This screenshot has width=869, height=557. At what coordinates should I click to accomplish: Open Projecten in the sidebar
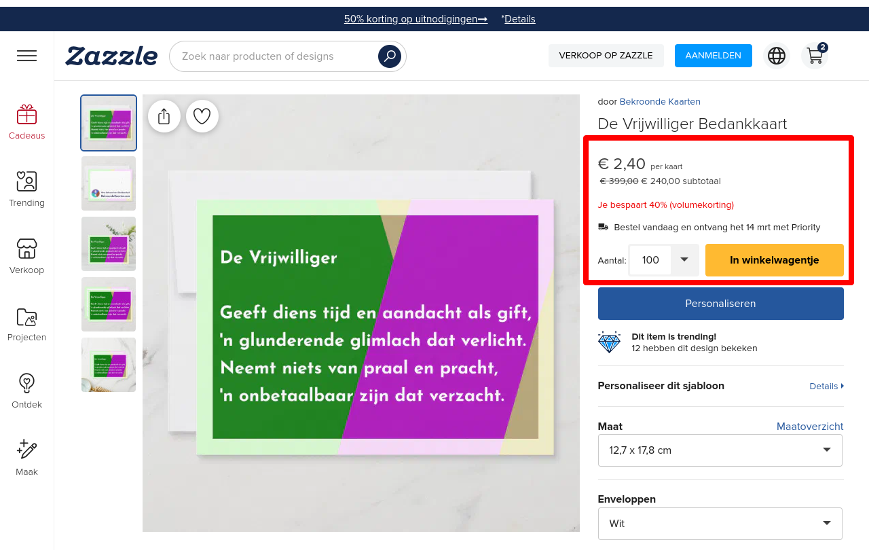[x=26, y=323]
